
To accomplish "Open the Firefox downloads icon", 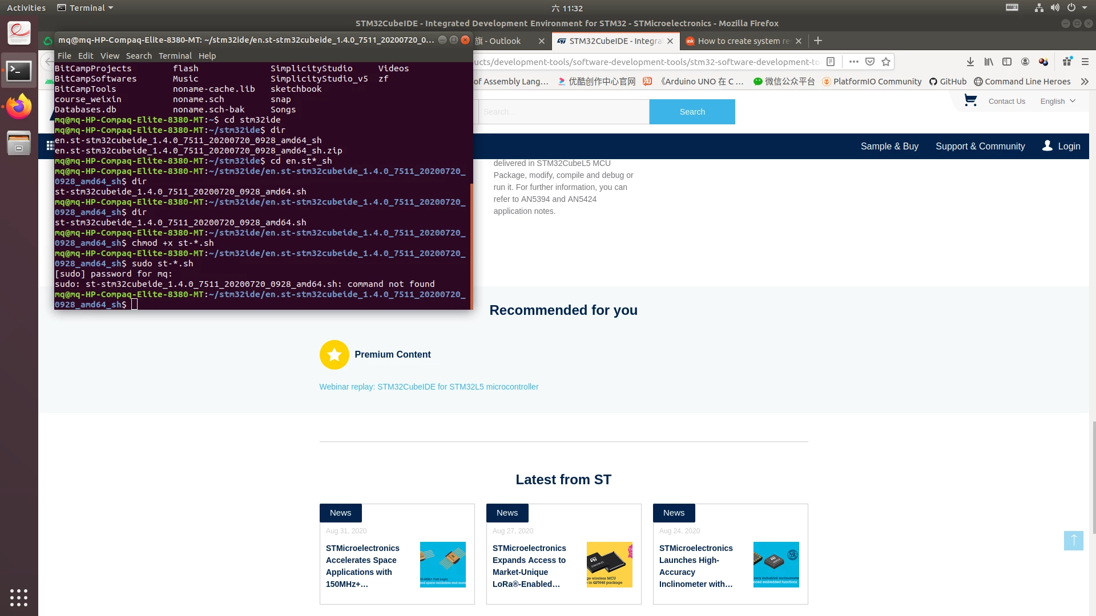I will coord(970,62).
